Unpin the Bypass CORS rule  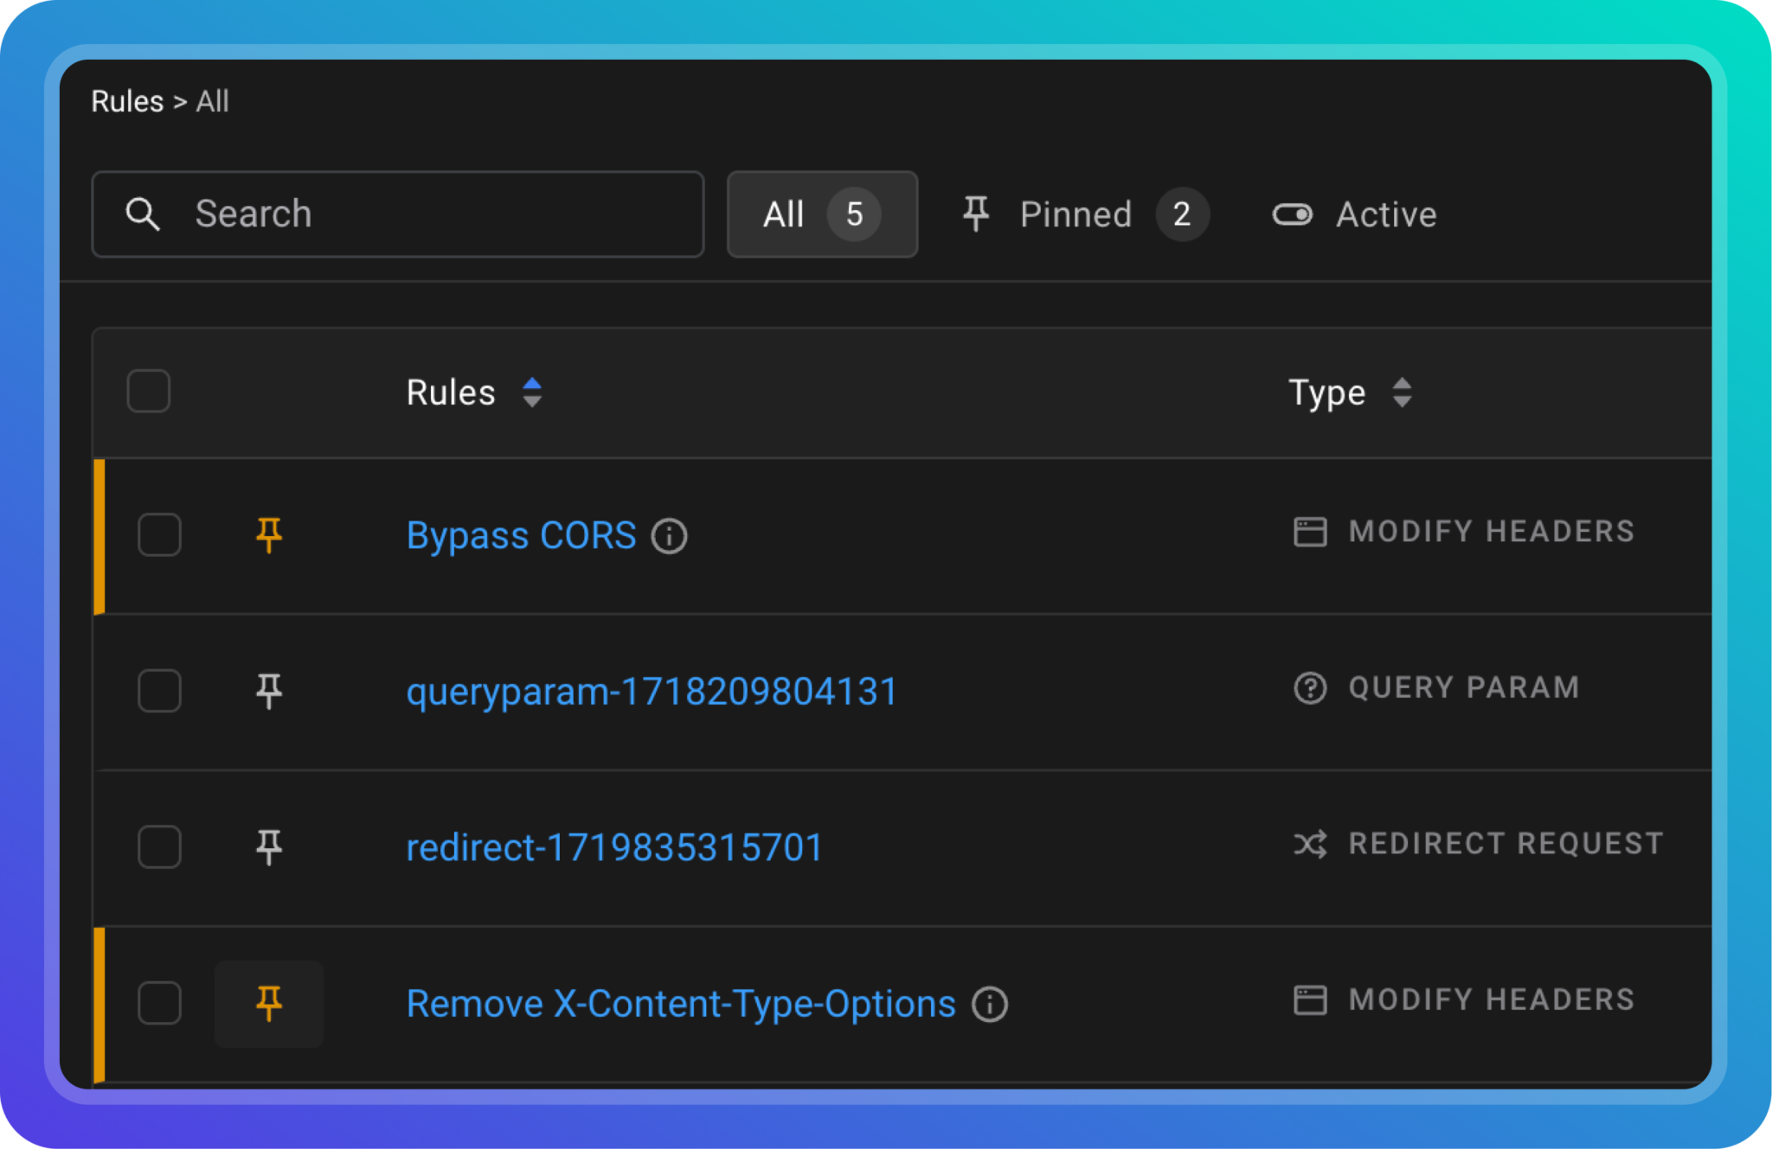click(x=269, y=536)
